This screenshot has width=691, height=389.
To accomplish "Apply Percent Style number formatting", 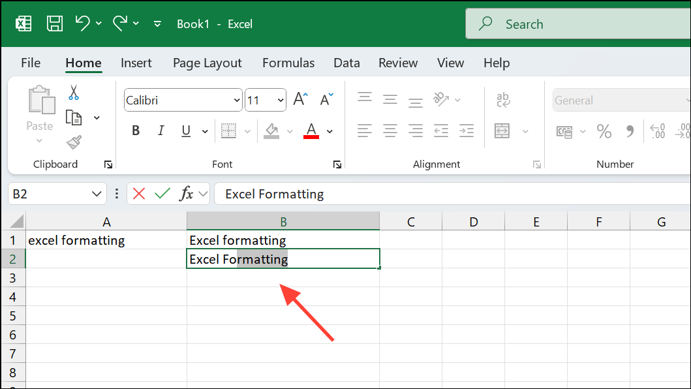I will coord(604,131).
